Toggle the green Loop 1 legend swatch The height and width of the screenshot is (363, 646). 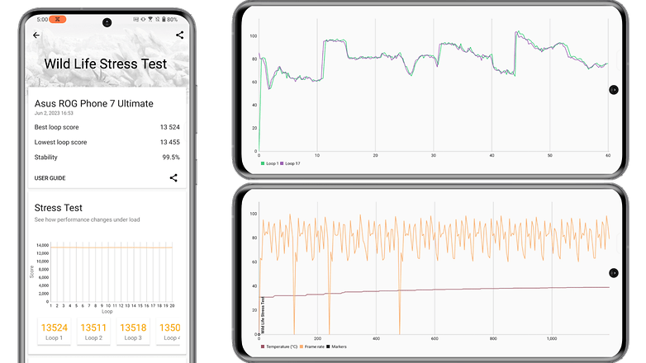(x=263, y=163)
